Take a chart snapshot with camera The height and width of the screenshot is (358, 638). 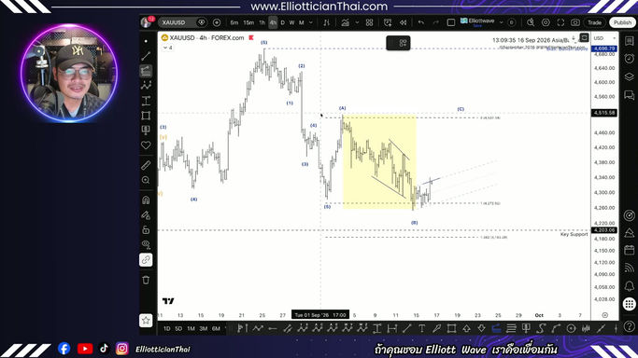[x=575, y=22]
